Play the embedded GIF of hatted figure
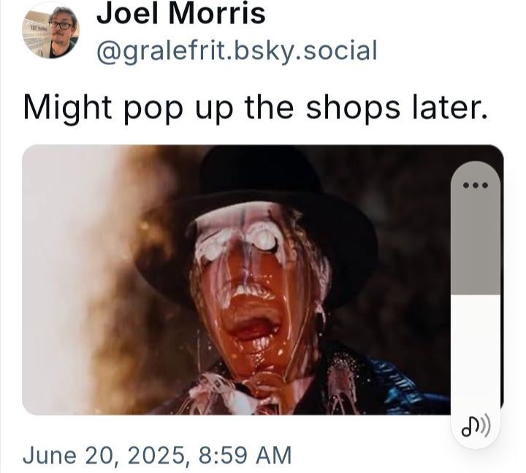Image resolution: width=526 pixels, height=473 pixels. tap(236, 280)
